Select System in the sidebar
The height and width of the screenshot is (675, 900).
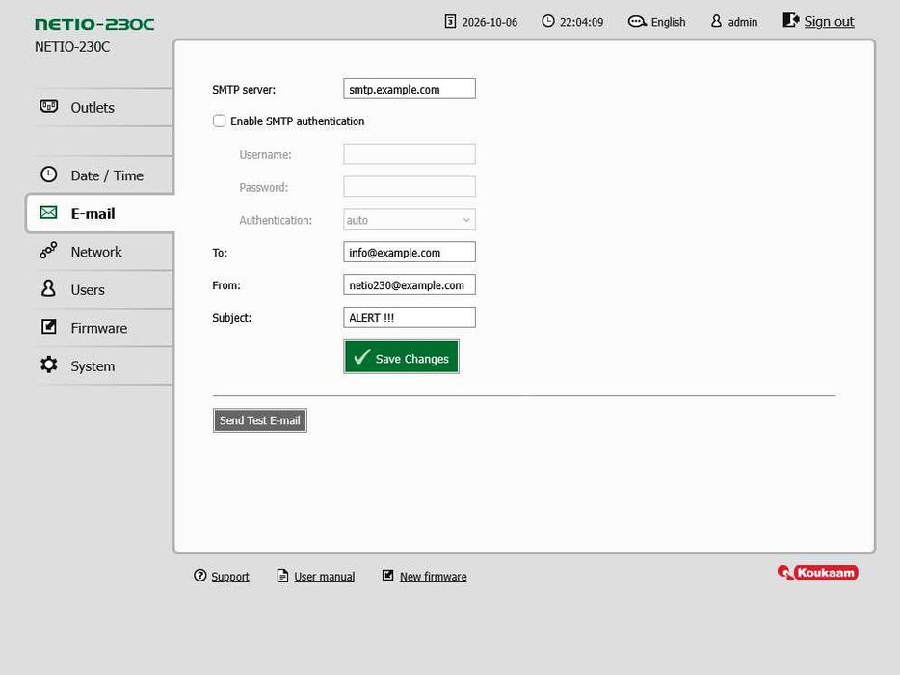point(103,365)
